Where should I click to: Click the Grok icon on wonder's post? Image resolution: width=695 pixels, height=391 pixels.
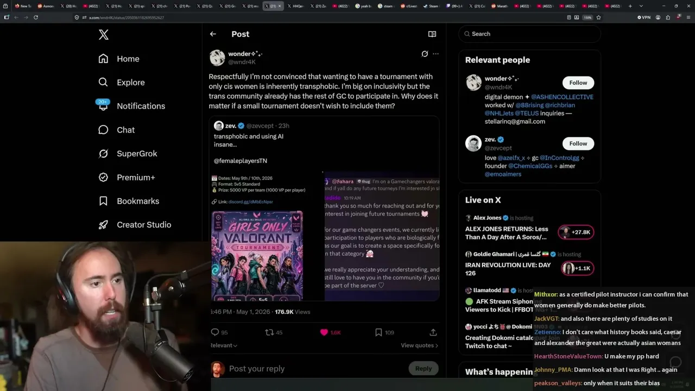pos(425,54)
